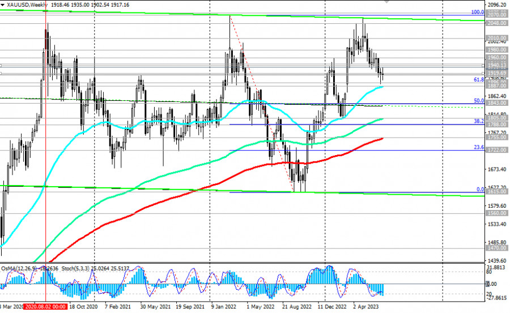510x313 pixels.
Task: Click the 1560.00 price level tag
Action: coord(496,213)
